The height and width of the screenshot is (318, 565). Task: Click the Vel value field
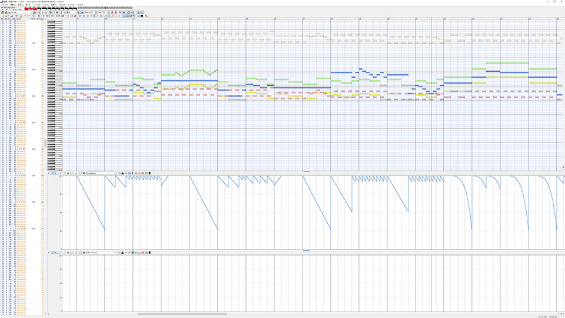[x=105, y=12]
